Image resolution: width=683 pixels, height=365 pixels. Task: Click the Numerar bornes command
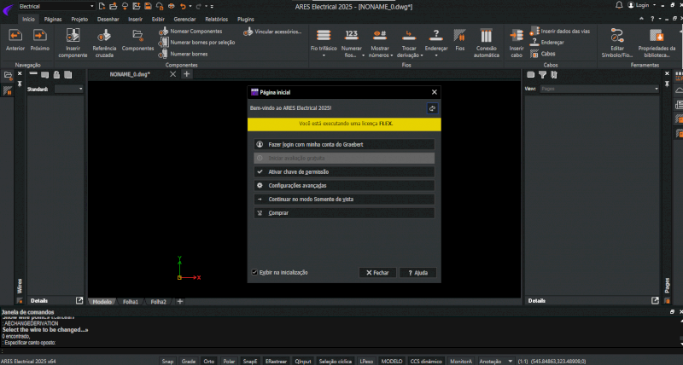pos(184,54)
